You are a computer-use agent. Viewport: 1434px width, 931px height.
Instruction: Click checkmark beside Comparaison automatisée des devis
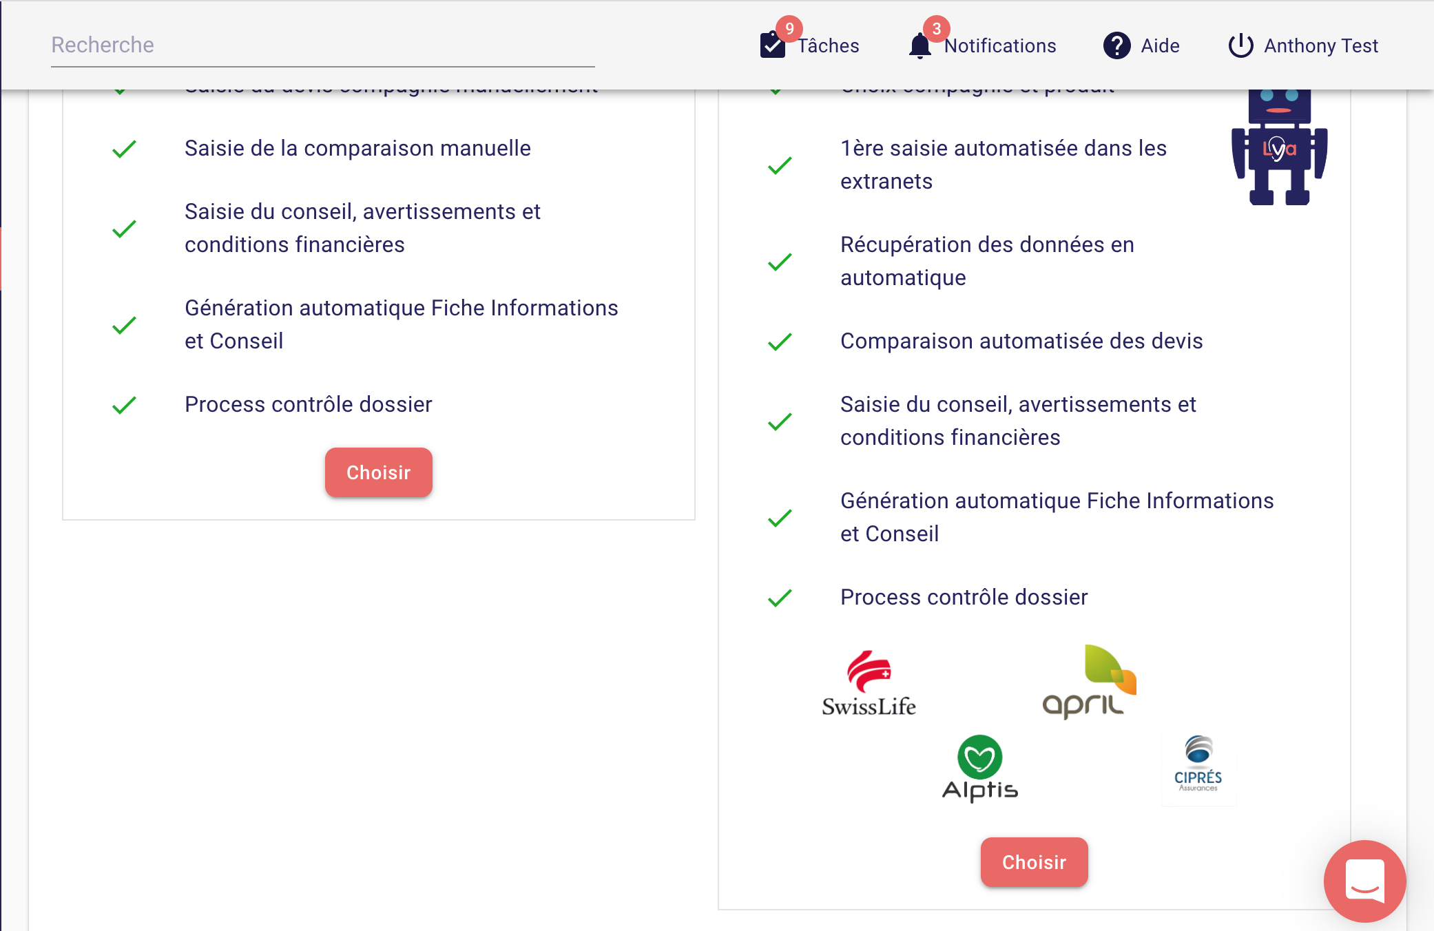780,342
